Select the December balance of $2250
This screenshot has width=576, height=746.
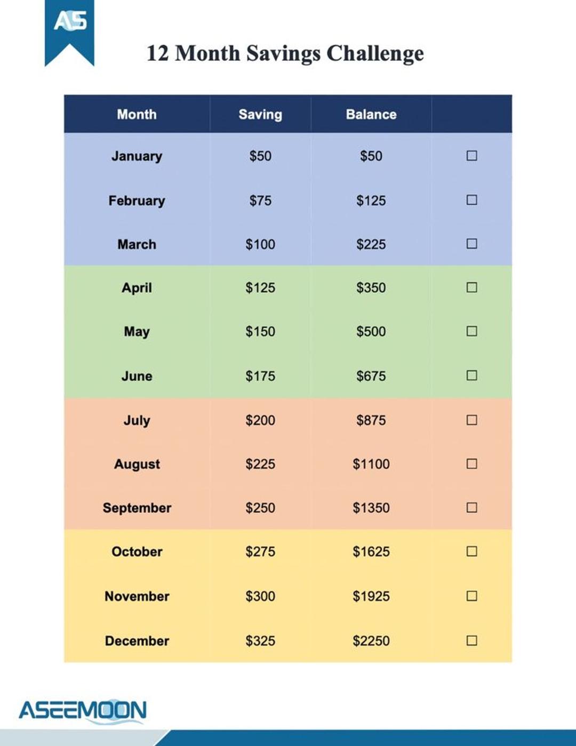point(371,640)
